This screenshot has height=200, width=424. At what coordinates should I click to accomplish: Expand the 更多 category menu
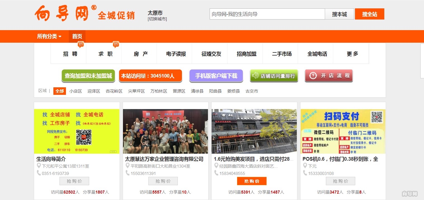point(352,54)
